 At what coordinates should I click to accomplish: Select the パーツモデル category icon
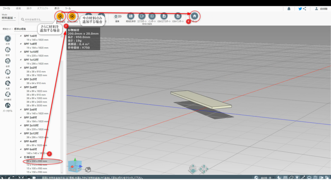point(7,105)
